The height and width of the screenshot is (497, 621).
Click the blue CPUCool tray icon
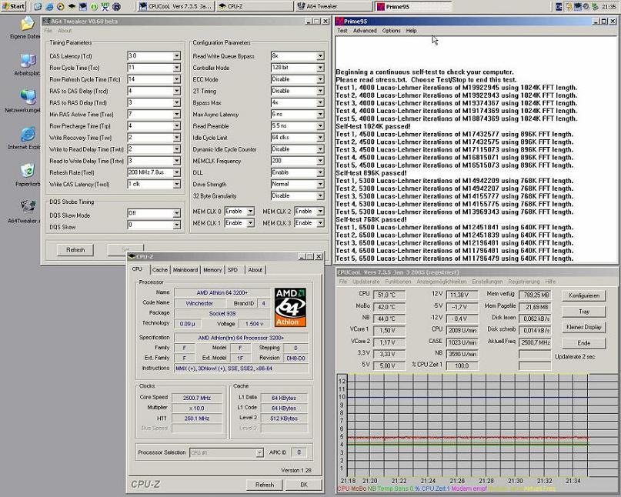tap(578, 7)
